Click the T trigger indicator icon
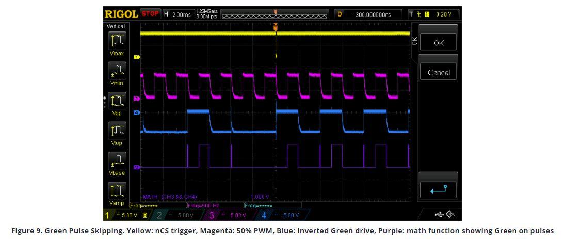 tap(411, 14)
